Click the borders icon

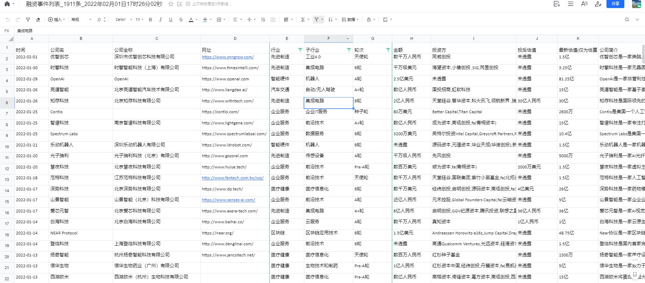[219, 20]
